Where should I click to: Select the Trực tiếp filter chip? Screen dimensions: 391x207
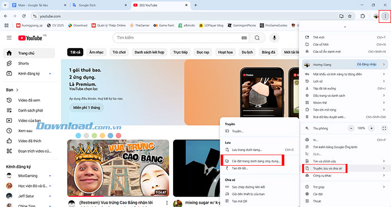click(180, 52)
